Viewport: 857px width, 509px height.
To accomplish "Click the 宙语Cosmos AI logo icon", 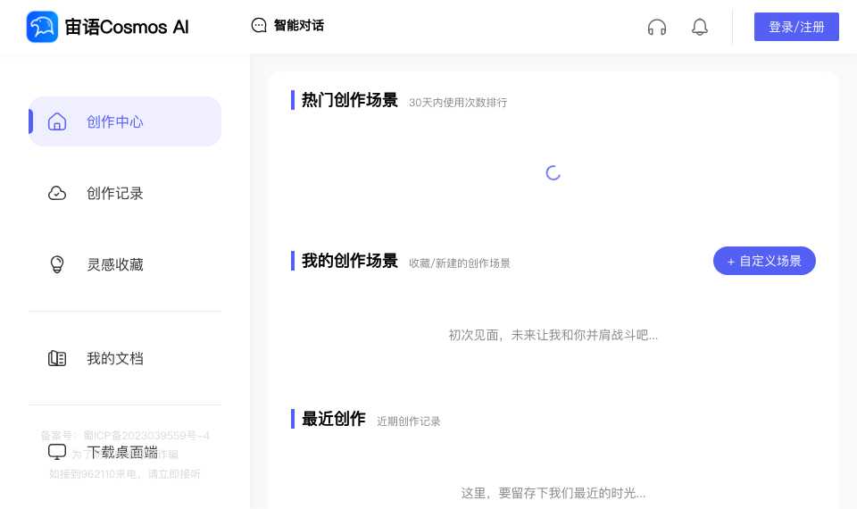I will [42, 26].
